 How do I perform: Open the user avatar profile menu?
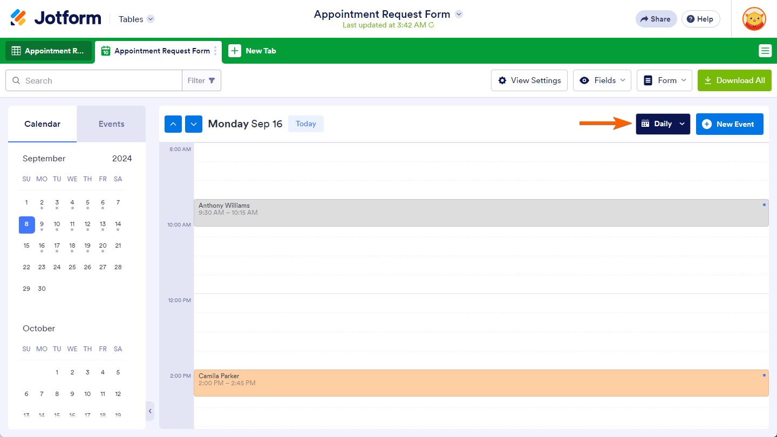754,19
